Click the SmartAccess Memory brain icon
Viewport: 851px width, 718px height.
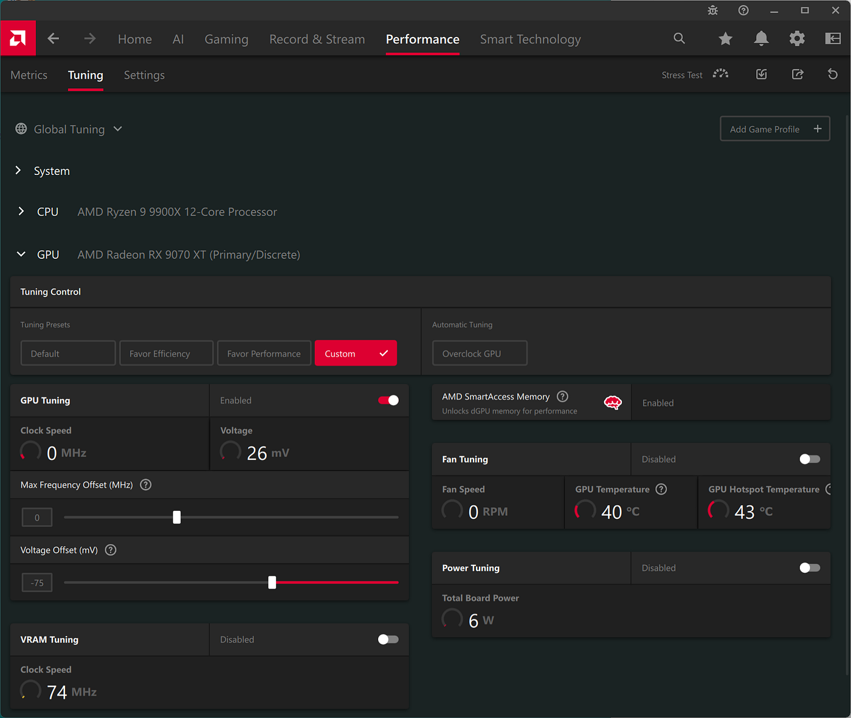[x=613, y=402]
